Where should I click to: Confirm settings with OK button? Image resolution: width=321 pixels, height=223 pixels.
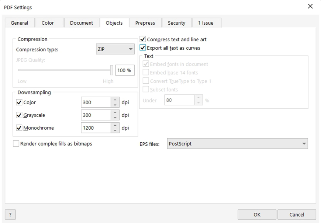click(x=257, y=215)
